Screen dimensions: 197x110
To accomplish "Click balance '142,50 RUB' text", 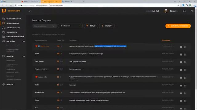I will [155, 11].
